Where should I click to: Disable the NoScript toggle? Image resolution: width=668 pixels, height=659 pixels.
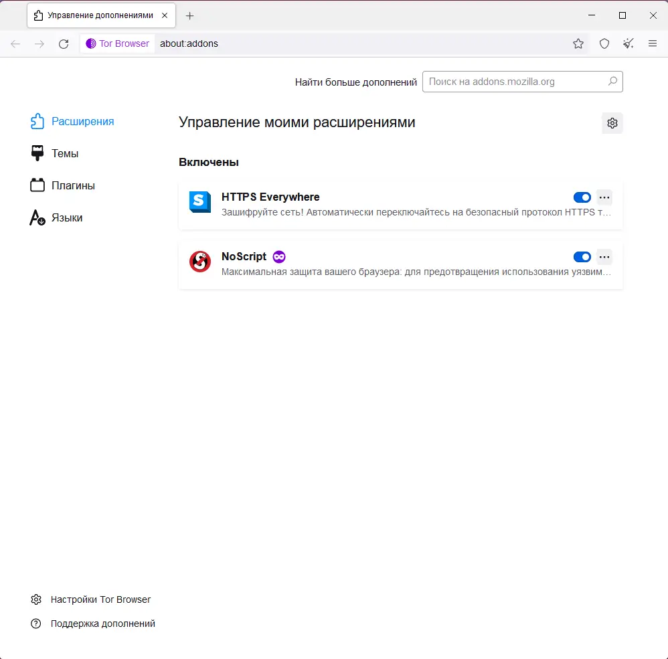582,257
